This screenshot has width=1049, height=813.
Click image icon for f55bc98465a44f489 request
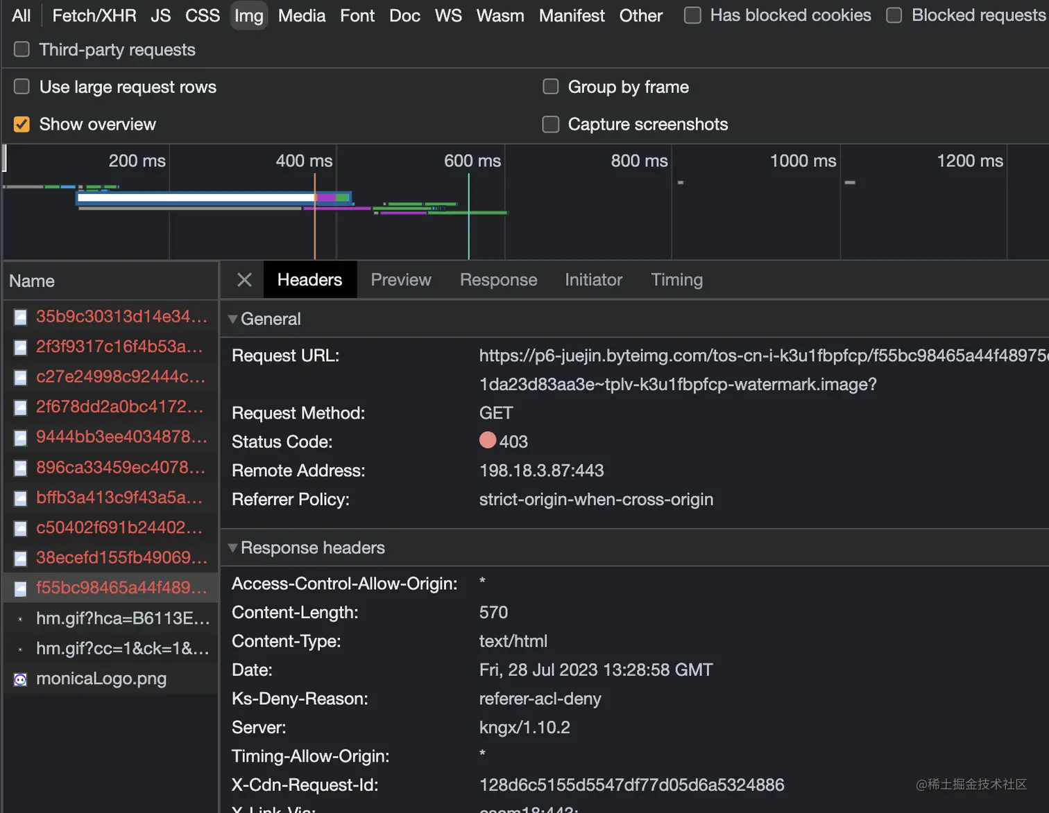(x=21, y=588)
